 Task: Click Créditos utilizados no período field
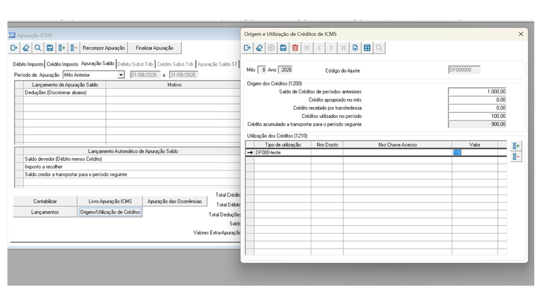coord(477,116)
